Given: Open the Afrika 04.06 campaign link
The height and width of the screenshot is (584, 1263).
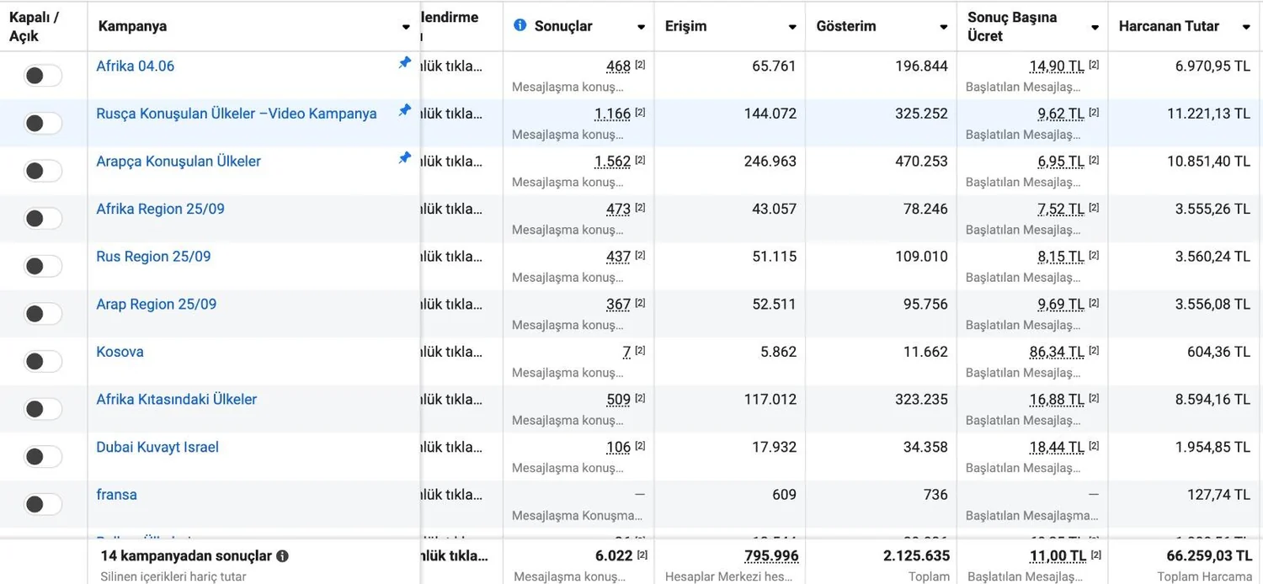Looking at the screenshot, I should pos(136,66).
